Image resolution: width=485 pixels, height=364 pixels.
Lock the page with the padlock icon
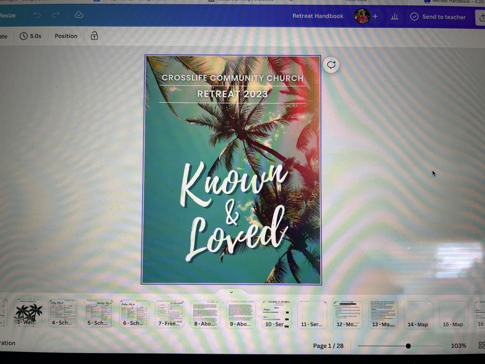pyautogui.click(x=94, y=36)
